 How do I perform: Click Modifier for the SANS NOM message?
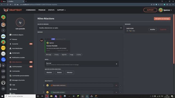[x=153, y=29]
